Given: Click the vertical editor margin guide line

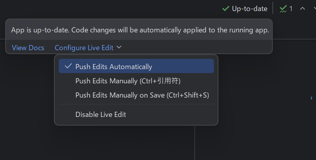Looking at the screenshot, I should click(195, 143).
